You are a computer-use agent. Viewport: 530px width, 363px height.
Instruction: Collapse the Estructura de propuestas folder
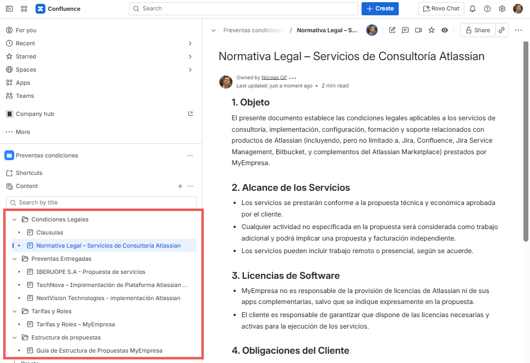click(15, 338)
